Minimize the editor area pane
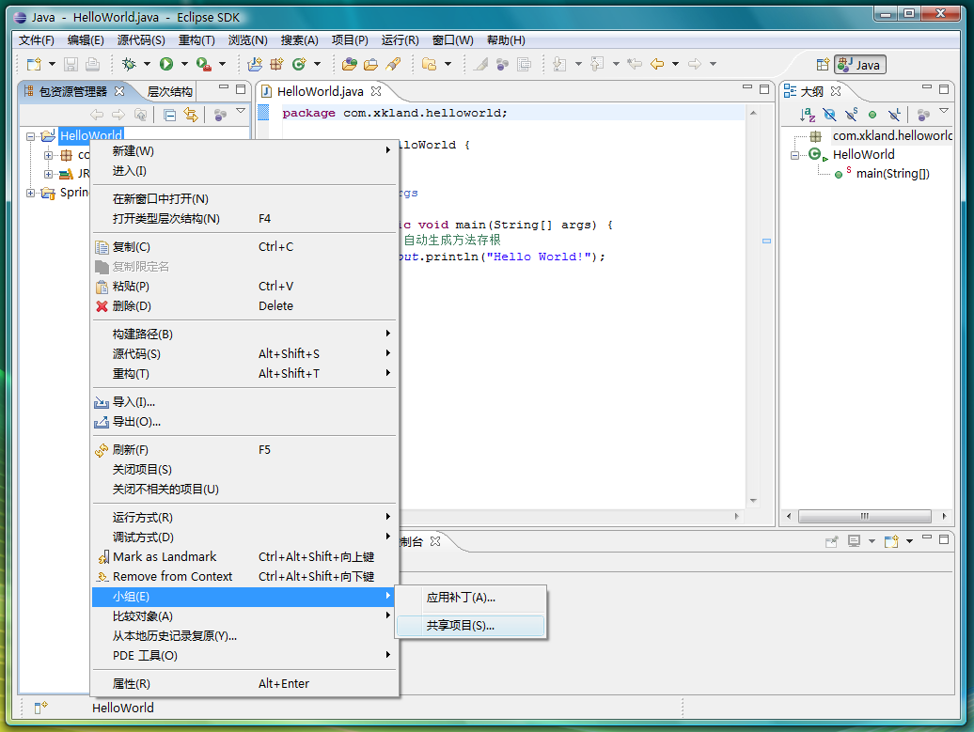Image resolution: width=974 pixels, height=732 pixels. [747, 88]
